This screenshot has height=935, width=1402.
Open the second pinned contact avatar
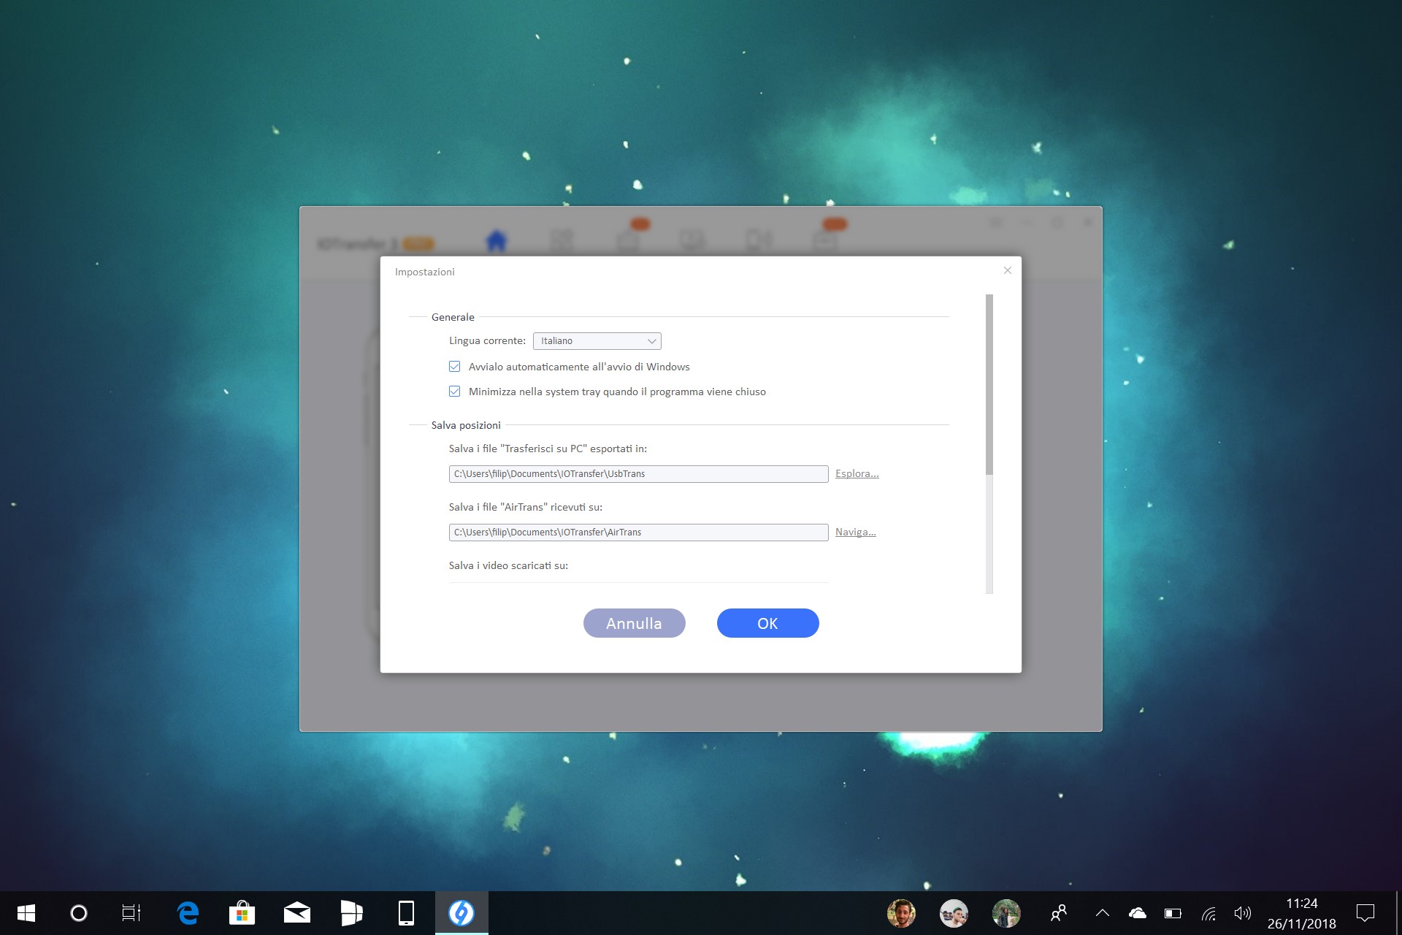[954, 913]
